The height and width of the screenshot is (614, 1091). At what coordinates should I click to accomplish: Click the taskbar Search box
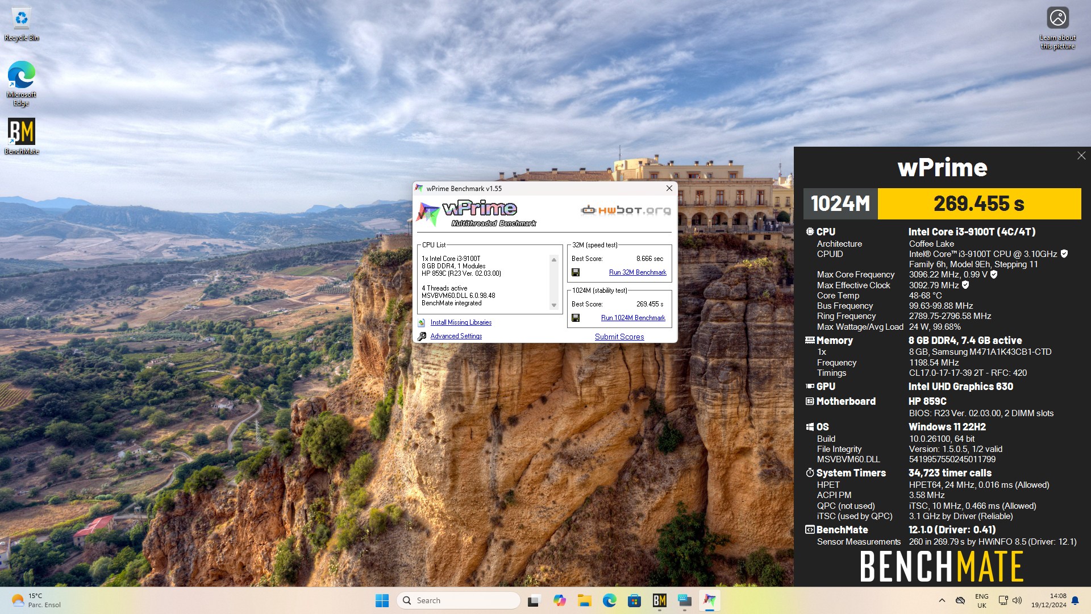click(x=458, y=600)
